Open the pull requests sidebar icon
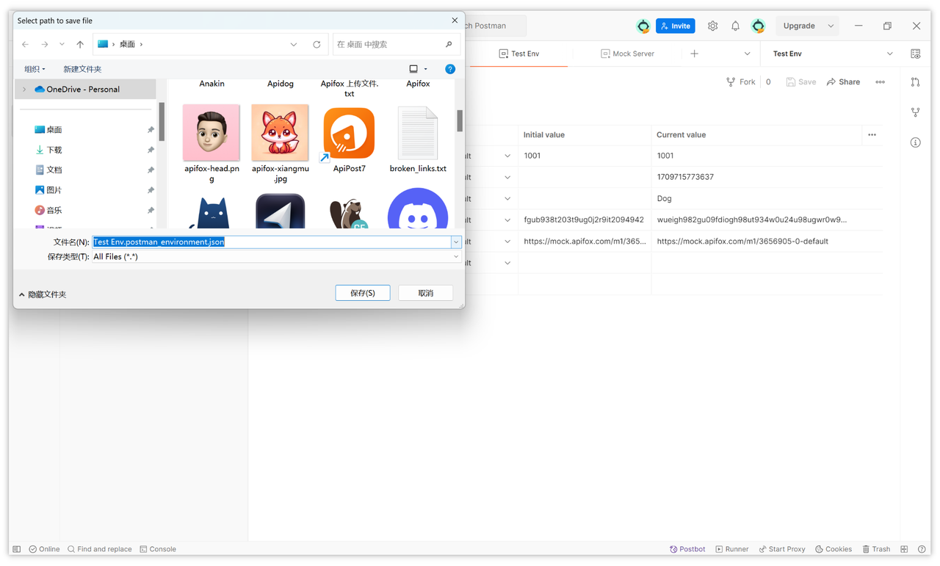This screenshot has height=566, width=940. coord(915,82)
